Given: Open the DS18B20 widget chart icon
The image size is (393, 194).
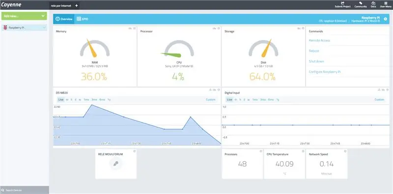Looking at the screenshot, I should point(215,90).
